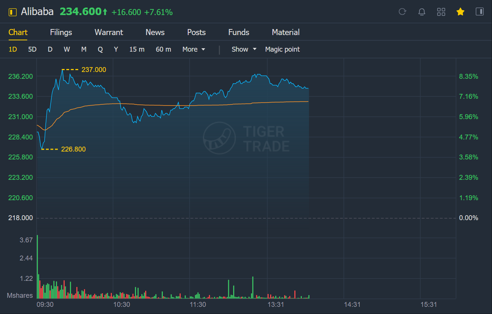Screen dimensions: 492x314
Task: Click the refresh icon in the header
Action: tap(402, 12)
